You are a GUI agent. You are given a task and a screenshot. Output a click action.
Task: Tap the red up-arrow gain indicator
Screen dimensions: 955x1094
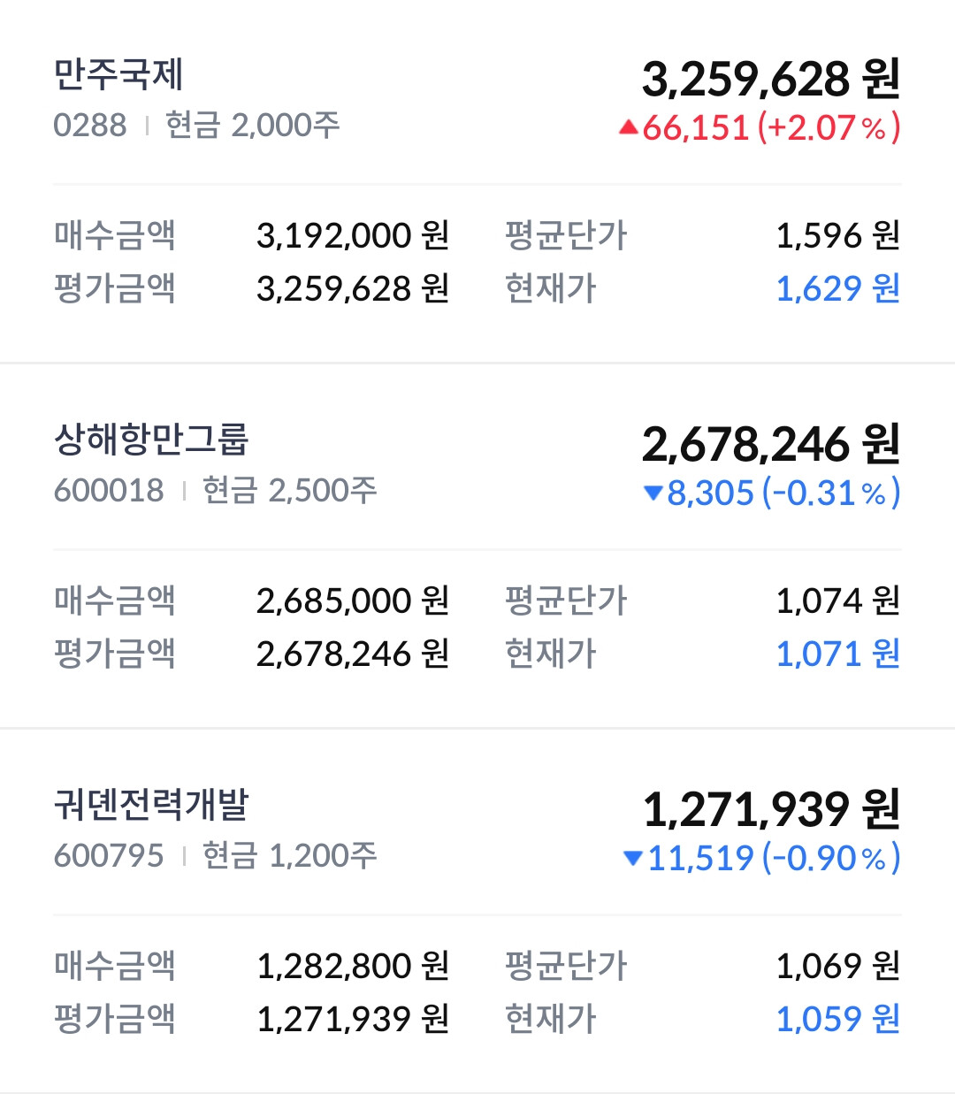pos(629,128)
